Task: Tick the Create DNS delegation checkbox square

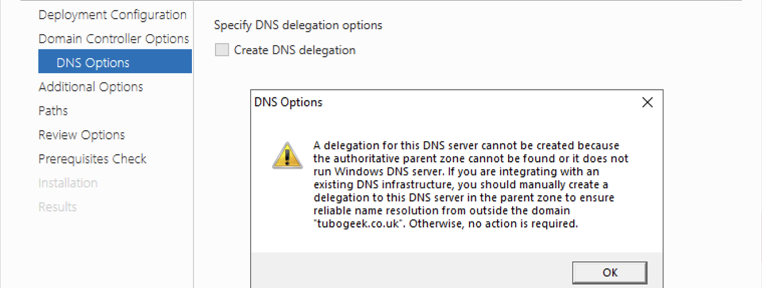Action: tap(222, 50)
